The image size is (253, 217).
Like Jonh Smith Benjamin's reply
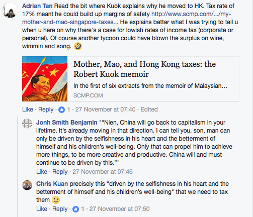point(42,172)
